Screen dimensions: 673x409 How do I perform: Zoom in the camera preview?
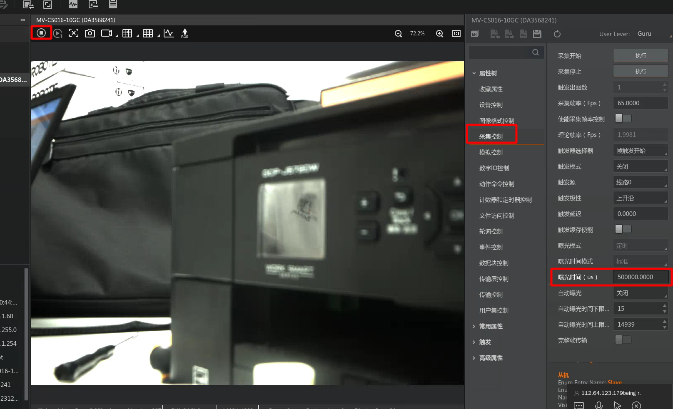click(440, 34)
